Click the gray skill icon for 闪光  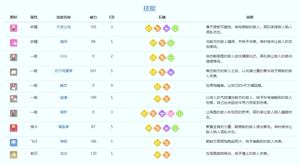tap(14, 57)
